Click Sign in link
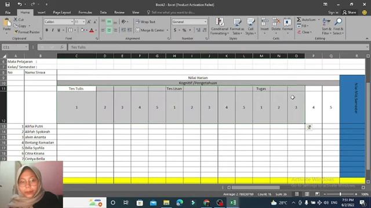The width and height of the screenshot is (371, 208). [x=333, y=12]
